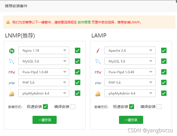Viewport: 177px width, 136px height.
Task: Click the MySQL dolphin icon in LAMP
Action: [98, 61]
